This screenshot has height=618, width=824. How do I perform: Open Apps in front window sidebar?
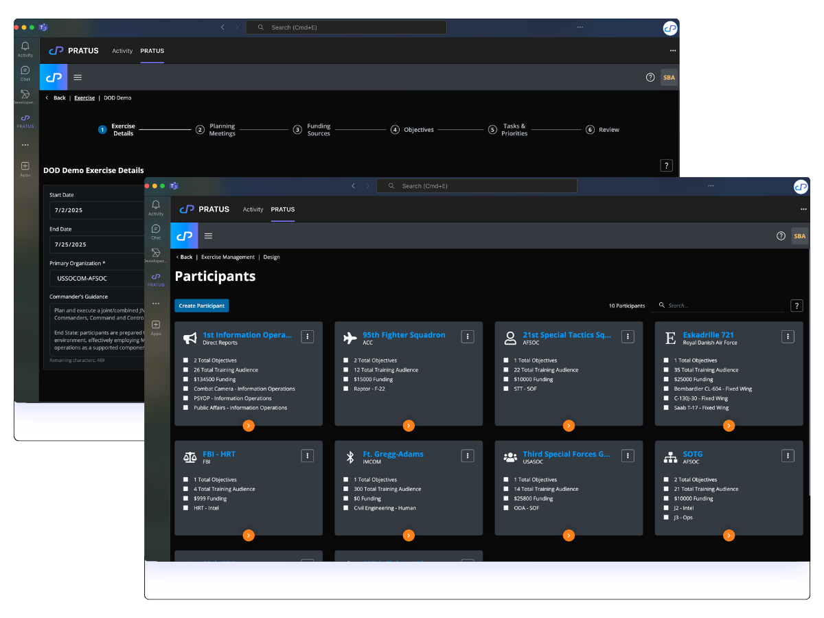(x=156, y=327)
